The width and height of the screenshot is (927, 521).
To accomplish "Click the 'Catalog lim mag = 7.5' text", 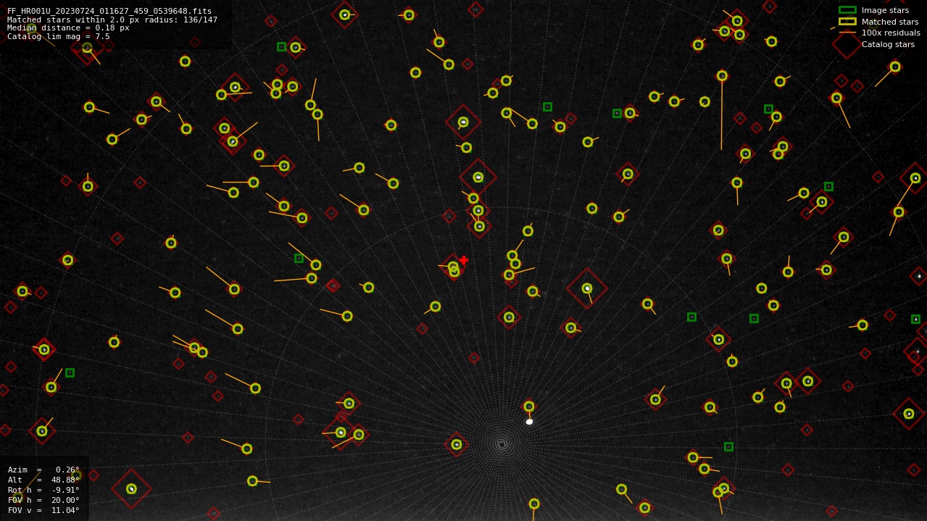I will tap(59, 37).
